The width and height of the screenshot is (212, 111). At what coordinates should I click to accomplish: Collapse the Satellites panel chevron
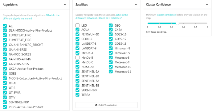[x=136, y=5]
